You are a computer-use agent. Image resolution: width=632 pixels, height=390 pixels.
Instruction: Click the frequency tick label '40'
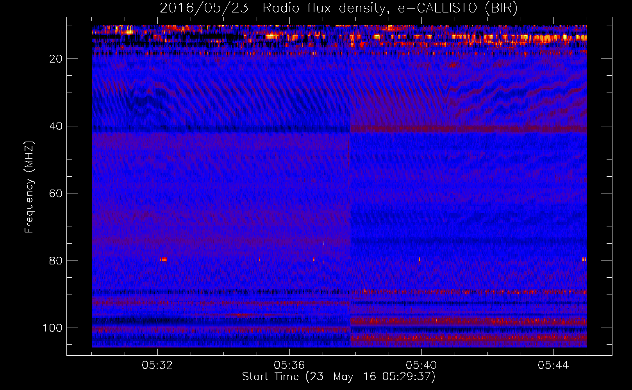tap(56, 126)
